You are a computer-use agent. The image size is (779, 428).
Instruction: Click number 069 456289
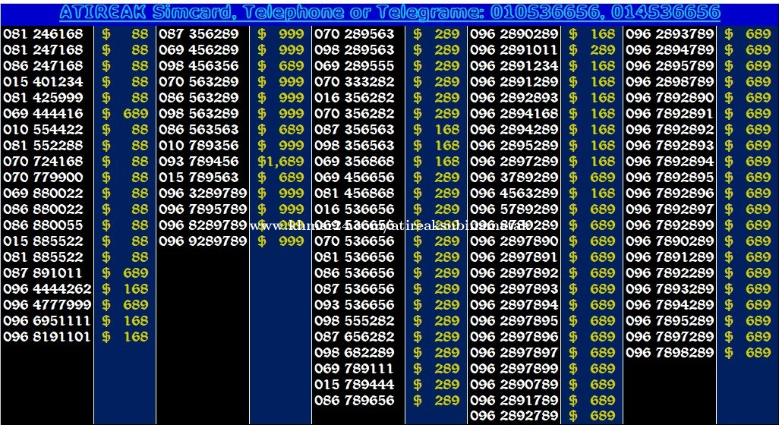coord(199,50)
